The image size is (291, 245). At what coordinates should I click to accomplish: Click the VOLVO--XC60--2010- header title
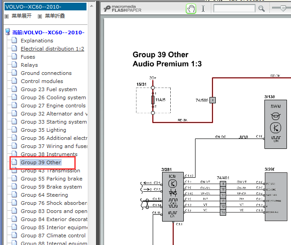tap(45, 7)
